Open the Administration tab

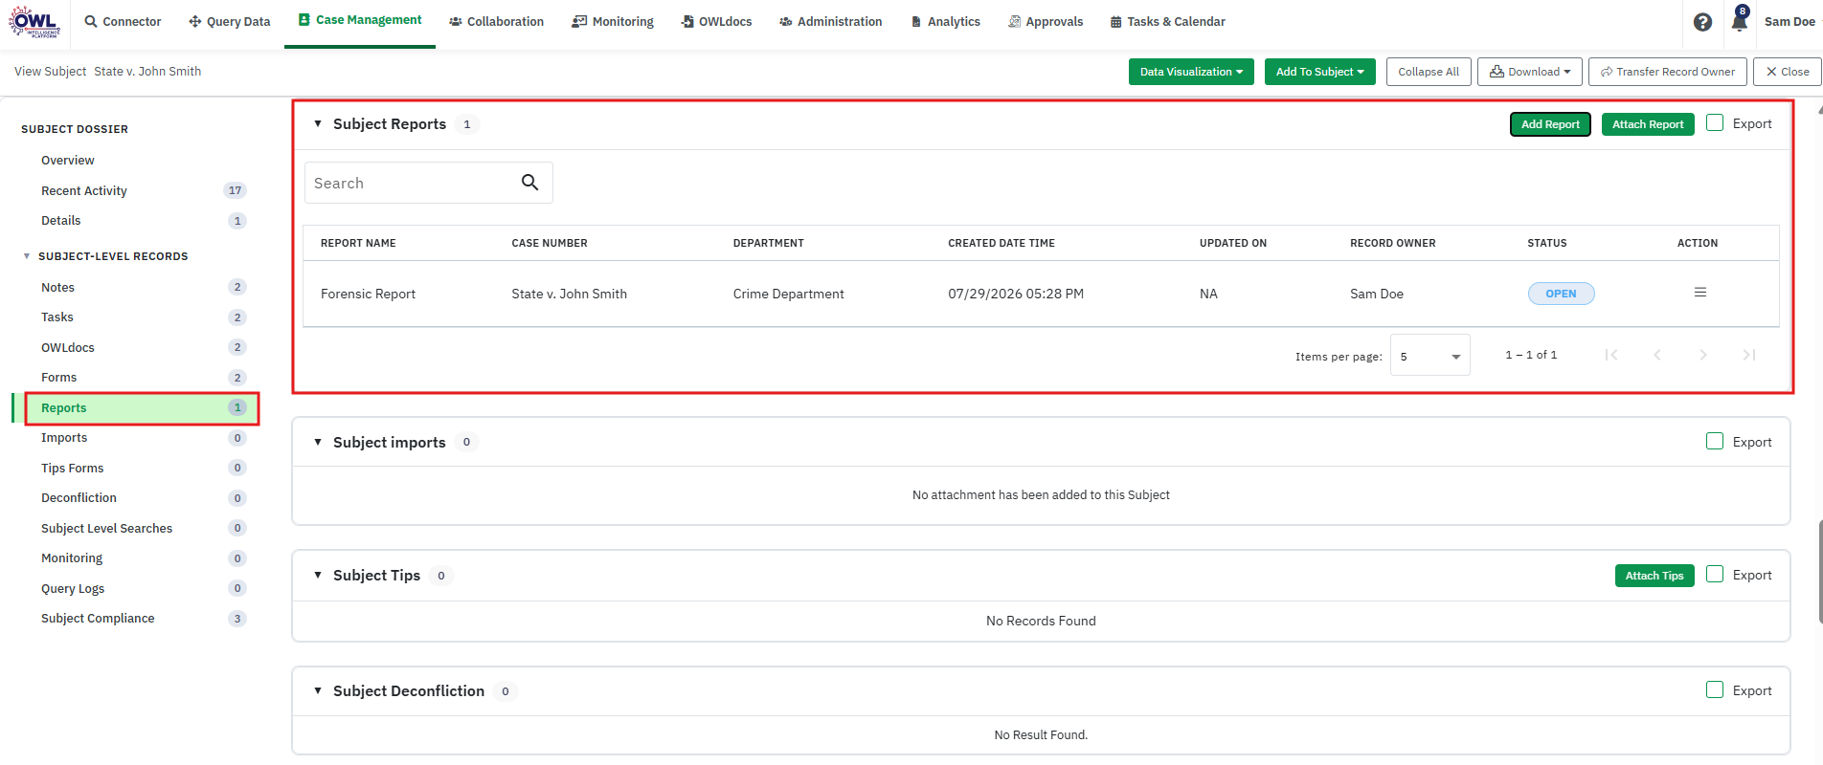tap(831, 21)
